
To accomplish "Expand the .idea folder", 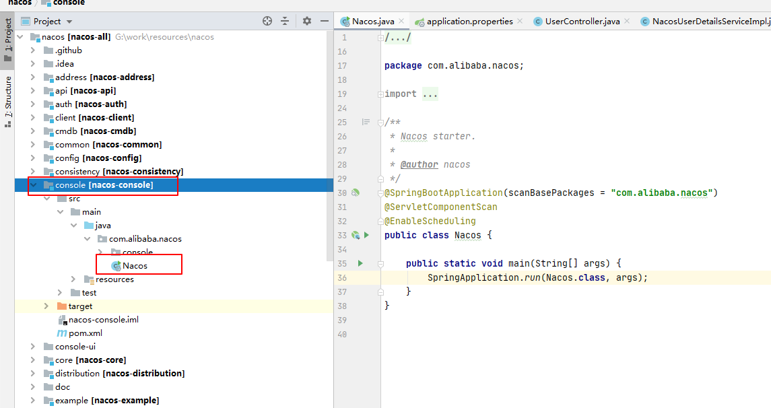I will (33, 63).
